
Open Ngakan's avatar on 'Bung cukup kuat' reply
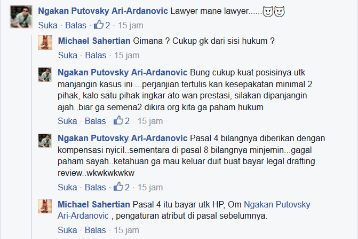[x=45, y=74]
